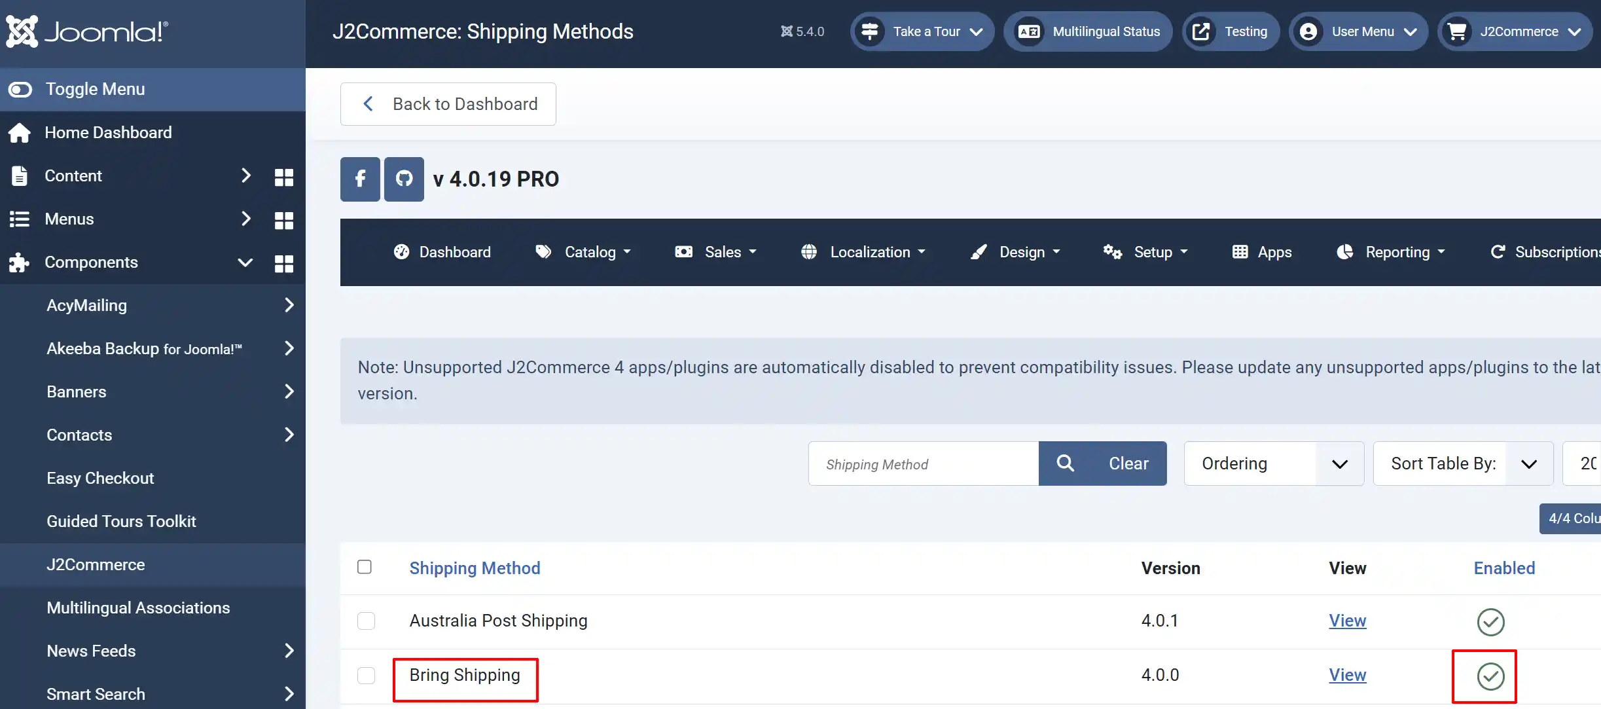Open the Catalog dropdown menu
This screenshot has height=709, width=1601.
583,252
